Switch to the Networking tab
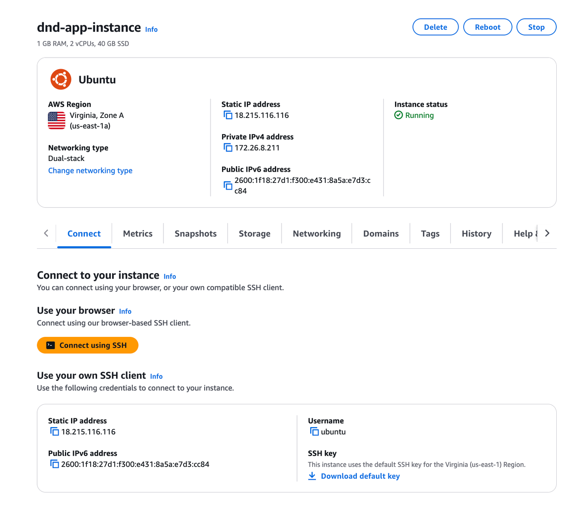 pos(317,234)
